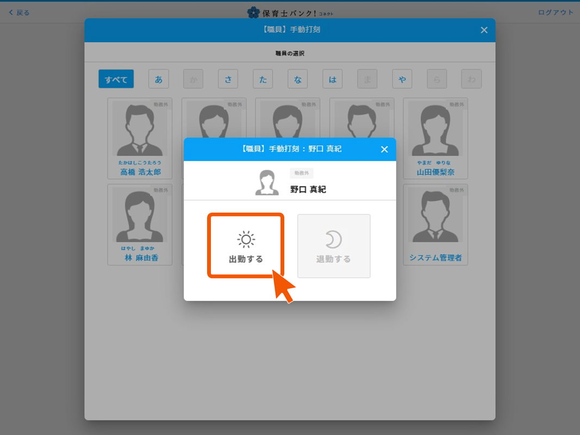This screenshot has height=435, width=580.
Task: Close the 手動打刻 staff selection panel
Action: (484, 30)
